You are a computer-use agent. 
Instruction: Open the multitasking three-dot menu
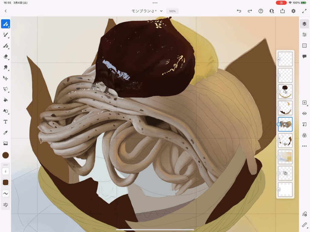(155, 3)
